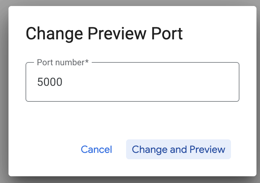Image resolution: width=260 pixels, height=183 pixels.
Task: Focus the text box containing 5000
Action: click(132, 82)
